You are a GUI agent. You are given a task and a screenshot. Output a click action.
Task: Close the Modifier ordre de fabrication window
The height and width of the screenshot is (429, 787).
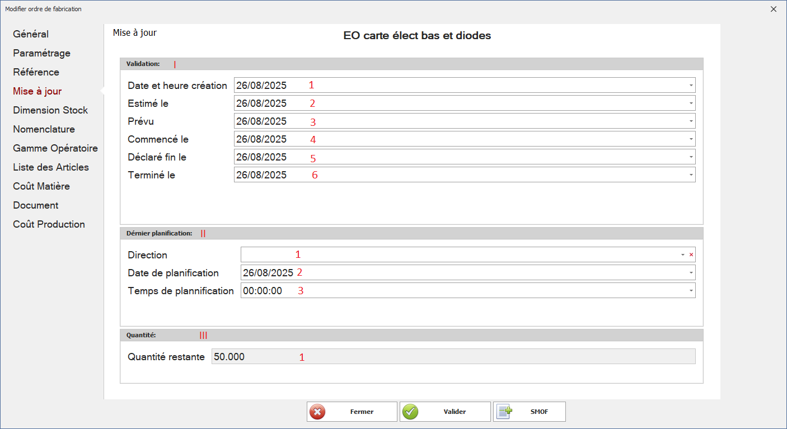[x=774, y=9]
